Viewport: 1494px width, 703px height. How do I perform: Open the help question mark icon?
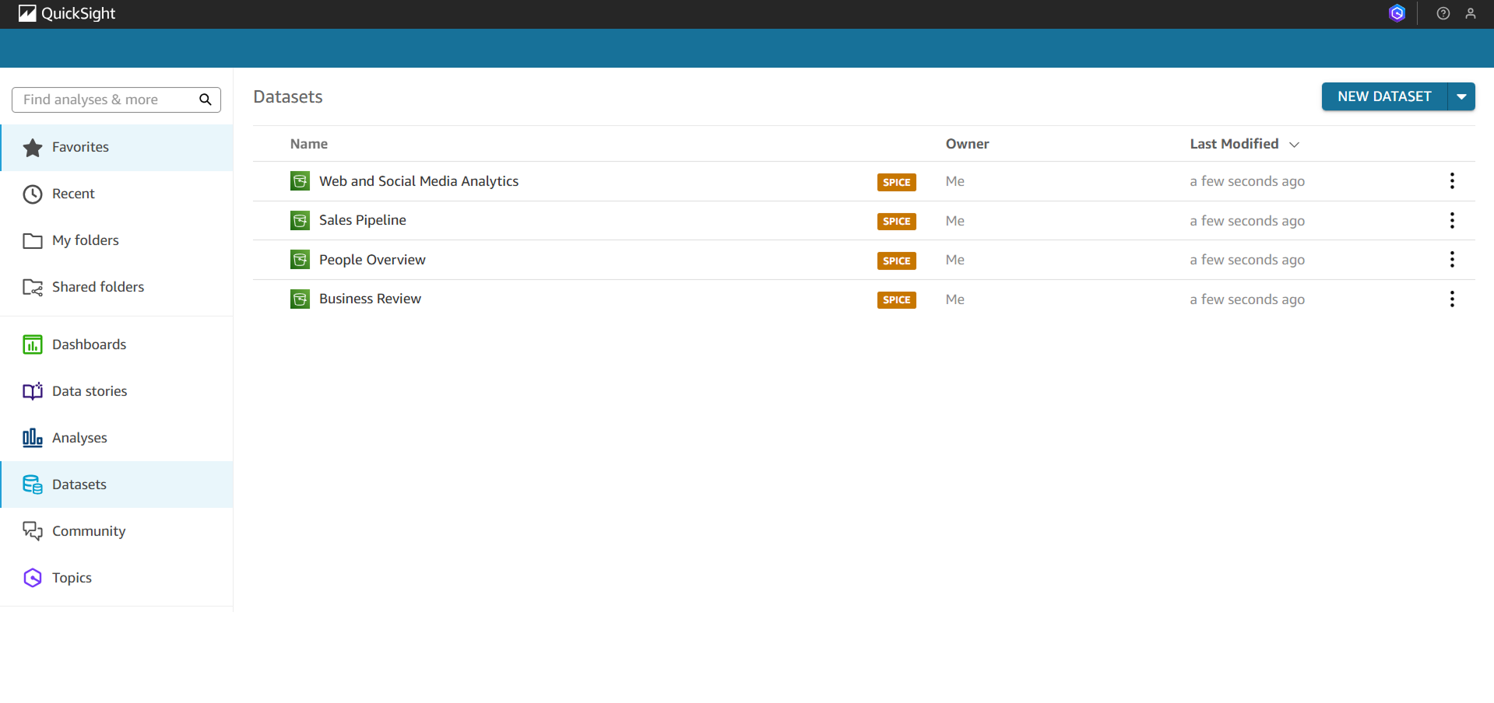pos(1443,13)
